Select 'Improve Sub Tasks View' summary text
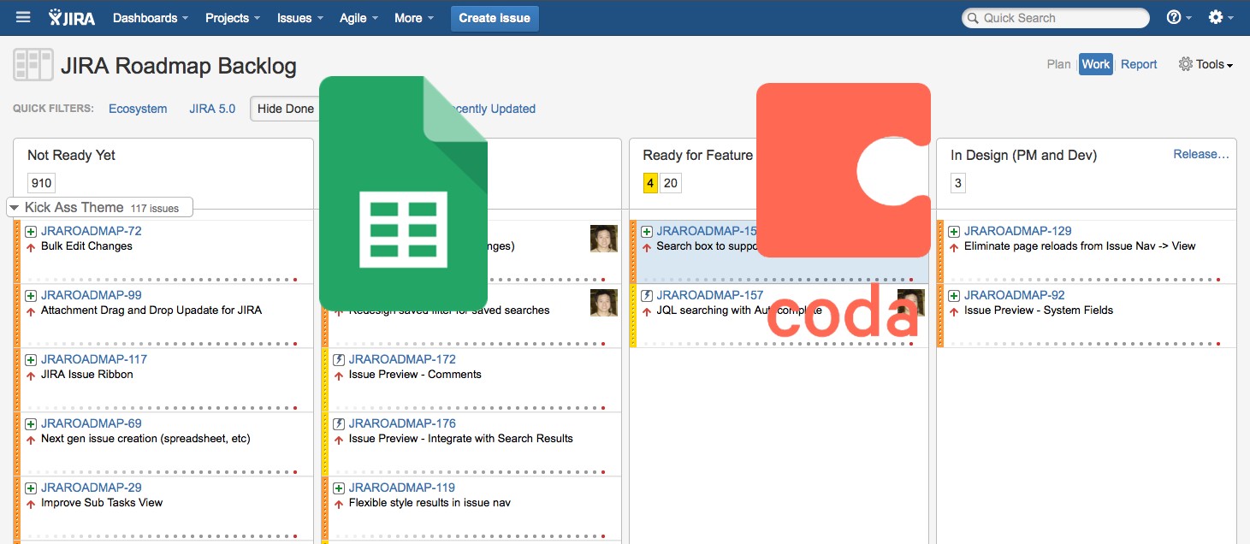 click(x=102, y=503)
